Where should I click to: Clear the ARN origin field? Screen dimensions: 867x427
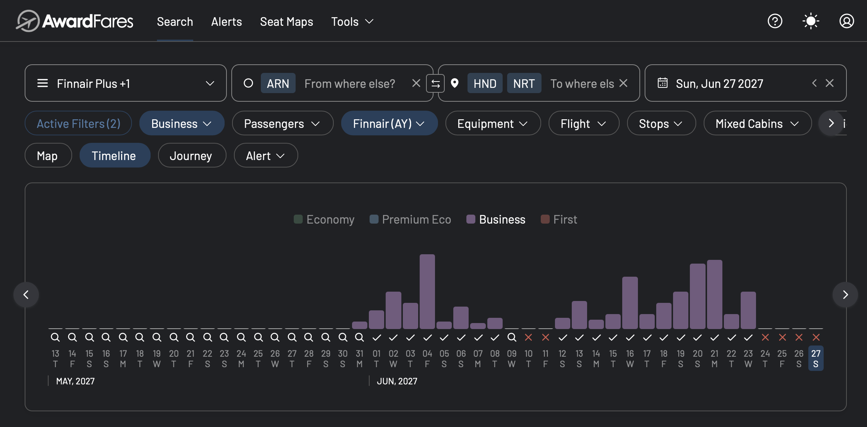416,83
